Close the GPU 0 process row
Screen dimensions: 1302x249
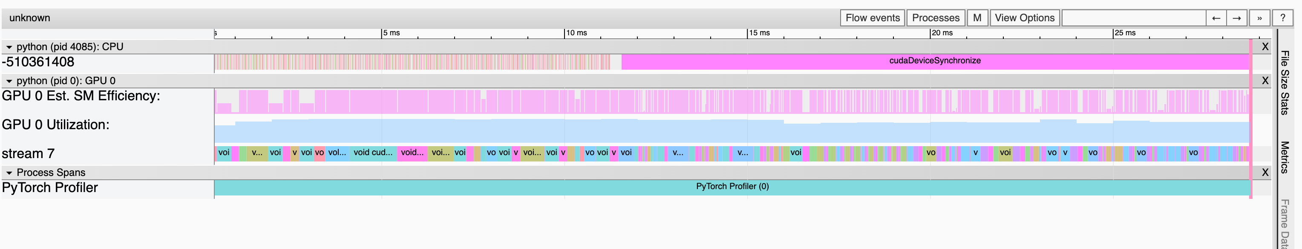(x=1265, y=81)
